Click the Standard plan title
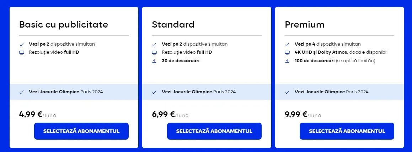412x152 pixels. tap(173, 24)
